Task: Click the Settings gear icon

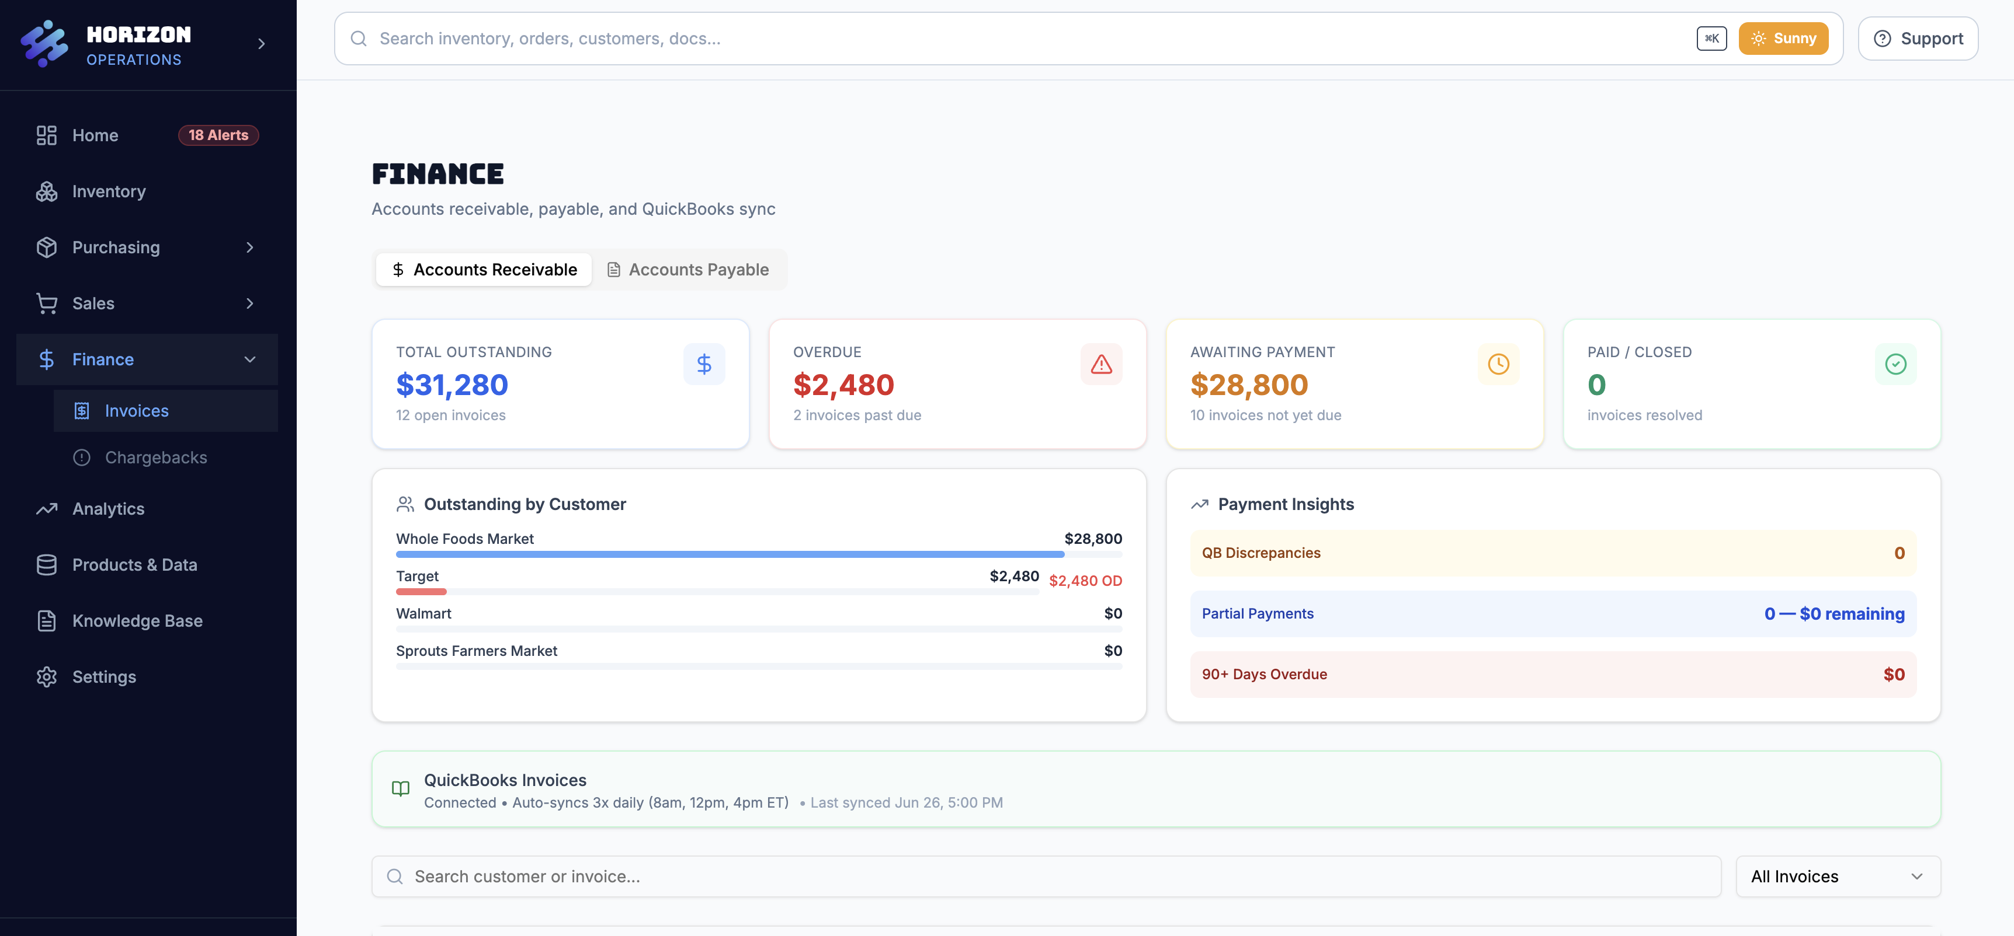Action: tap(47, 676)
